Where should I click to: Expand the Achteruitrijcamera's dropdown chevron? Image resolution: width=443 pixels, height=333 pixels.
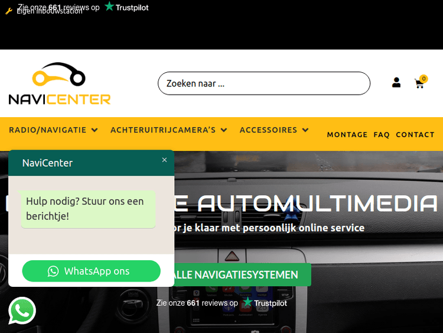[224, 130]
